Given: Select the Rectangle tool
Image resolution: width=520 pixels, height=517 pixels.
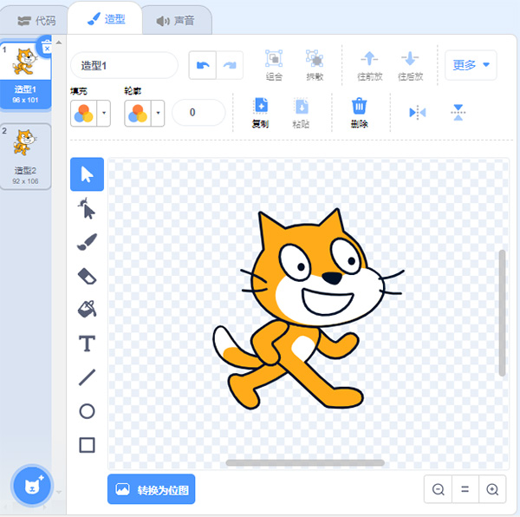Looking at the screenshot, I should (x=87, y=445).
